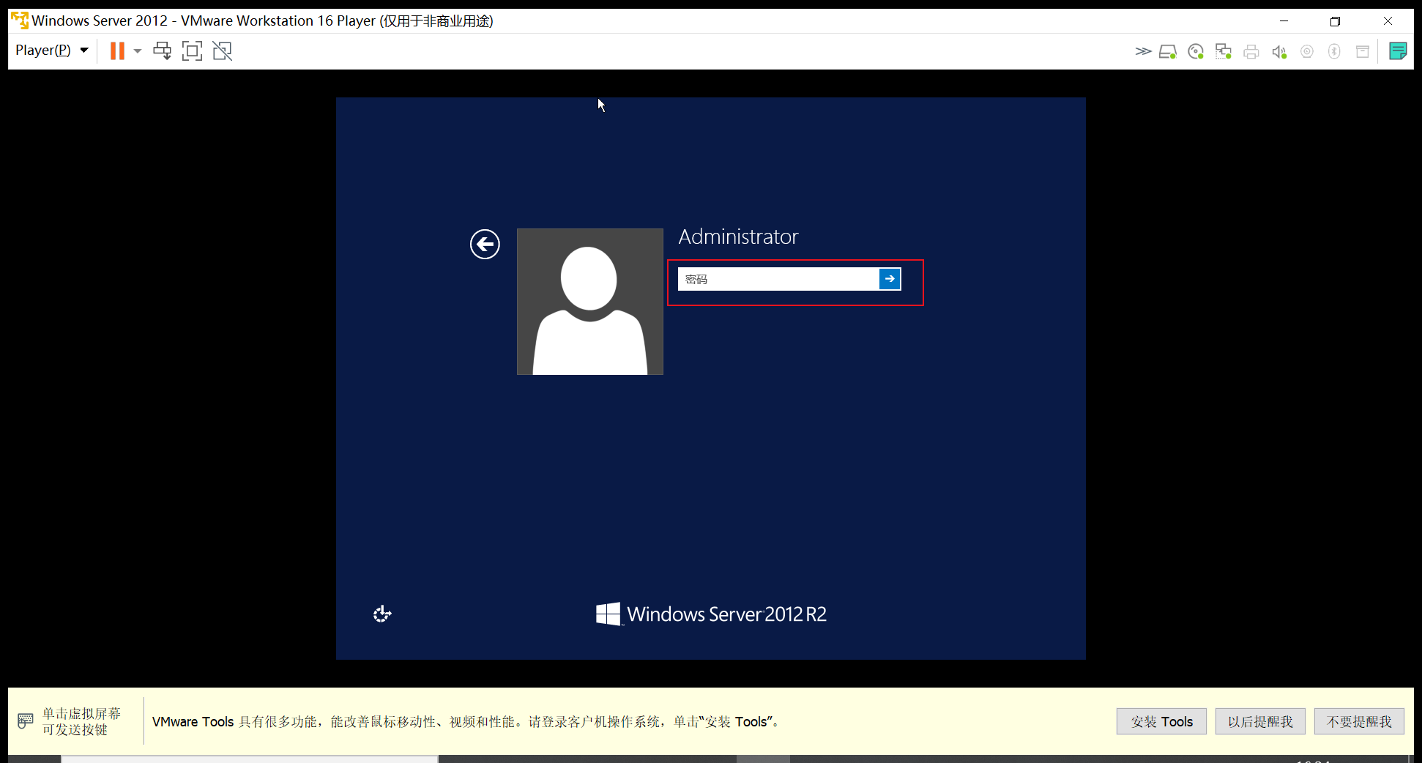Image resolution: width=1422 pixels, height=763 pixels.
Task: Toggle Unity mode for the VM
Action: click(x=222, y=51)
